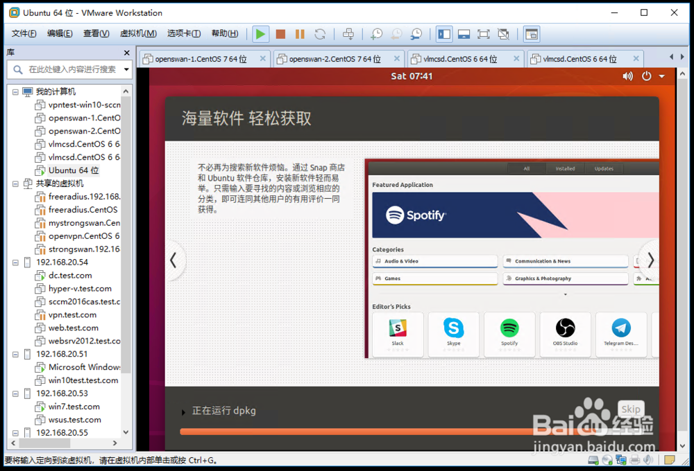Image resolution: width=694 pixels, height=471 pixels.
Task: Expand the 正在运行 dpkg details triangle
Action: pos(183,412)
